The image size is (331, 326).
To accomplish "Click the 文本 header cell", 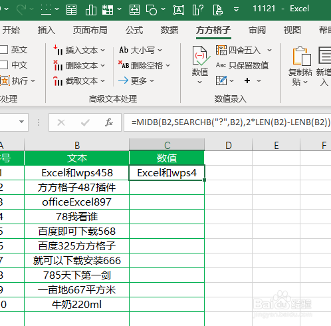I will coord(76,158).
